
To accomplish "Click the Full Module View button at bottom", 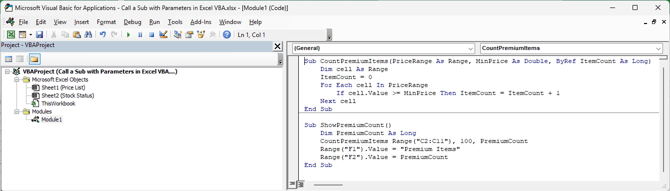I will pos(301,185).
